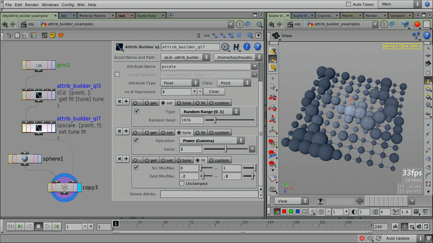
Task: Increase number of operations with plus
Action: (194, 92)
